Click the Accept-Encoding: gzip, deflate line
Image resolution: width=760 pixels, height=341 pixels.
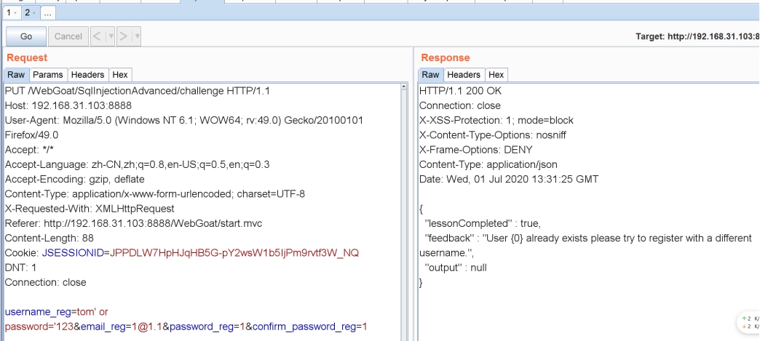(x=75, y=179)
